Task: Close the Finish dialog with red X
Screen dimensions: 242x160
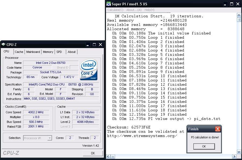Action: point(218,129)
